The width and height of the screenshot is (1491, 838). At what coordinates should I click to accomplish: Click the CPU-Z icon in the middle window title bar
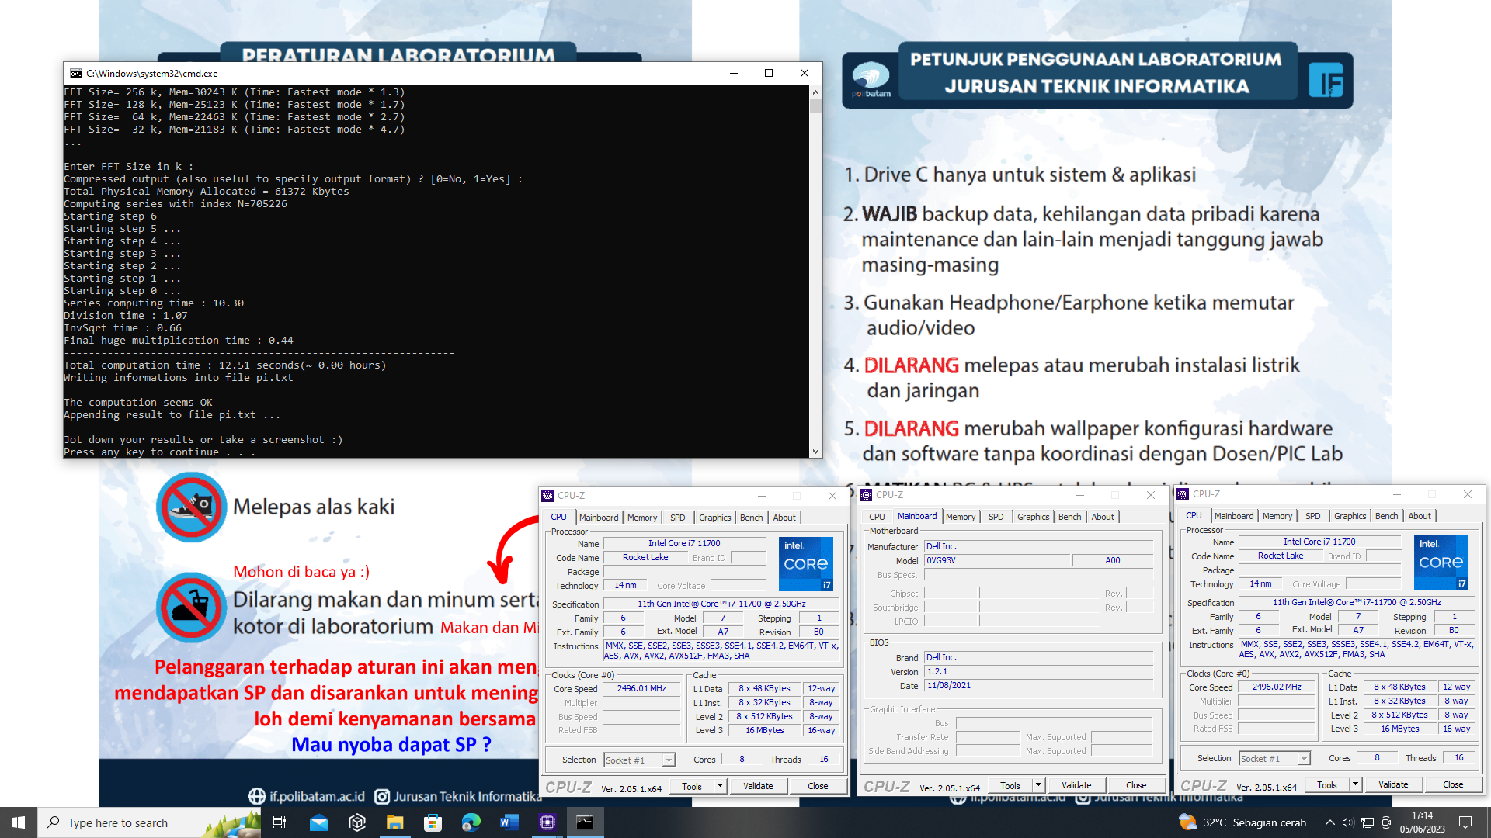coord(867,494)
